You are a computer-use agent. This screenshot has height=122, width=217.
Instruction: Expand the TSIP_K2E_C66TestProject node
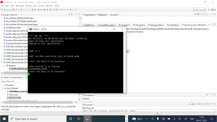(2, 47)
